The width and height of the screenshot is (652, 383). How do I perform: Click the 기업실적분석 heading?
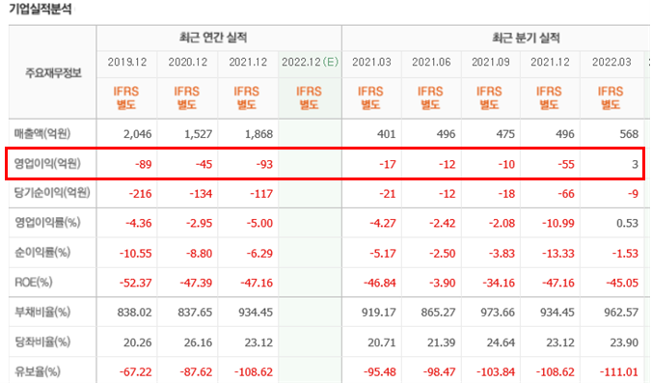[x=41, y=9]
